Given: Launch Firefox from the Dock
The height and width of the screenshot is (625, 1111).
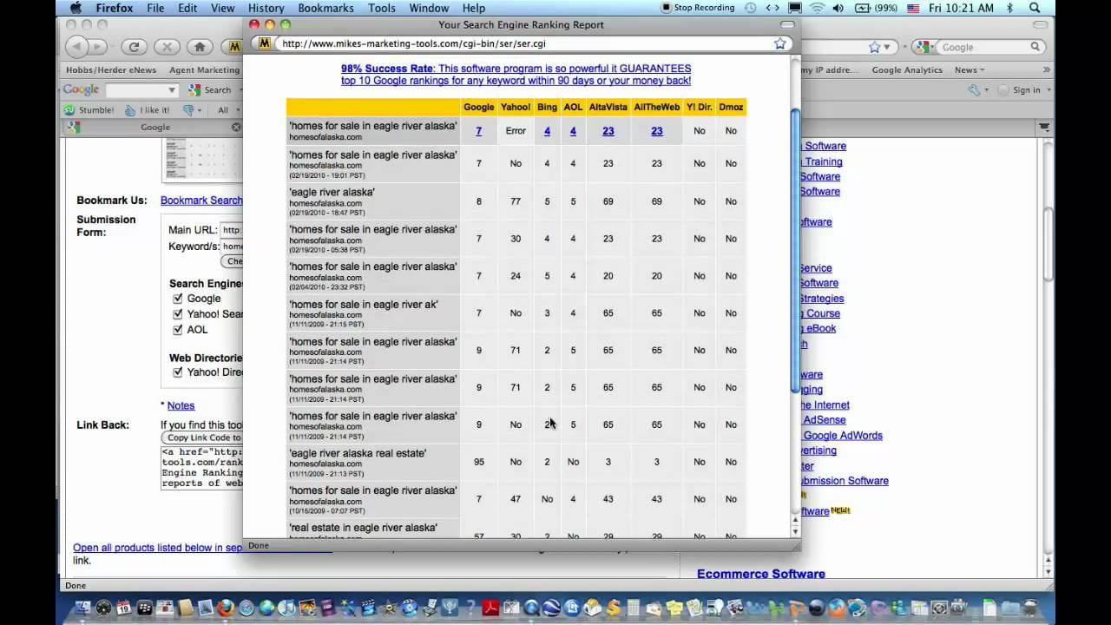Looking at the screenshot, I should coord(226,609).
